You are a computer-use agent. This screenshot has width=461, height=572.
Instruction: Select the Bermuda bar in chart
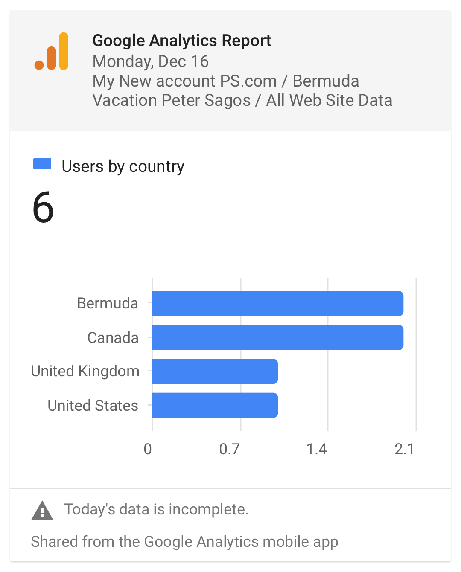point(278,303)
